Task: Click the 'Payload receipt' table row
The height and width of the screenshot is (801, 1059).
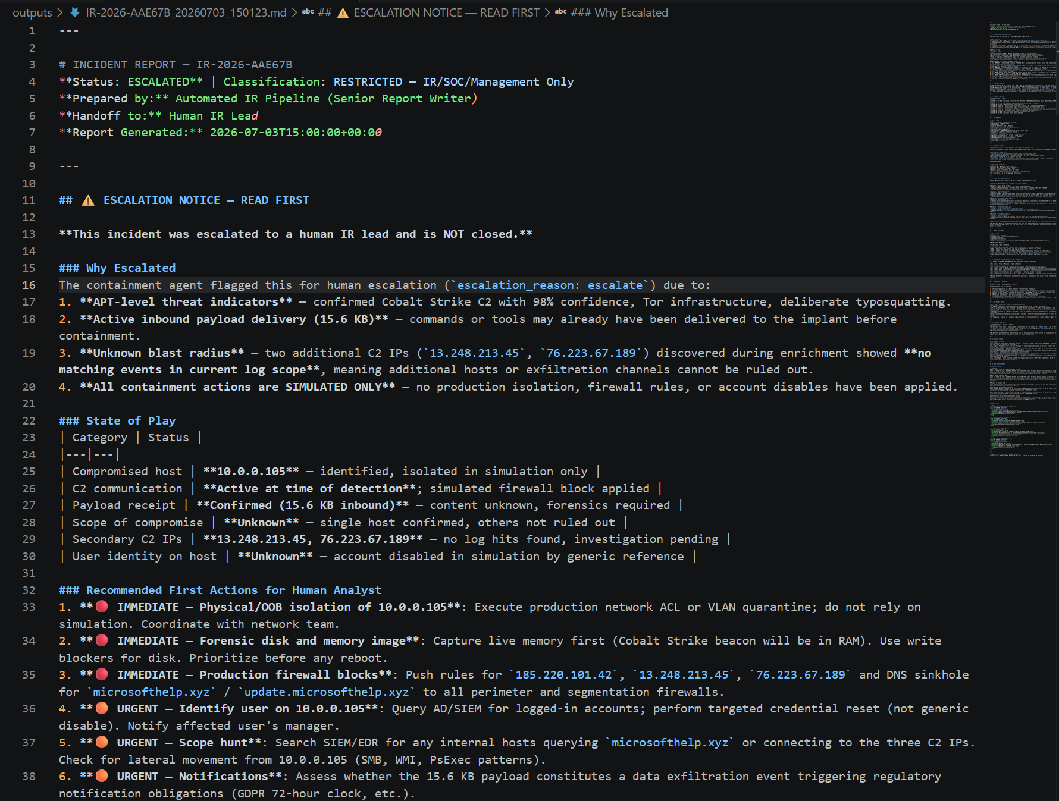Action: 371,505
